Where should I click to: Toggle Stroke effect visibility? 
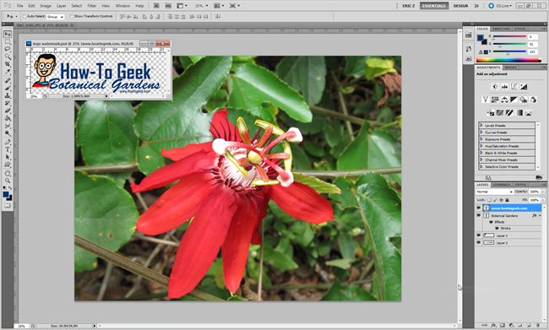coord(497,228)
